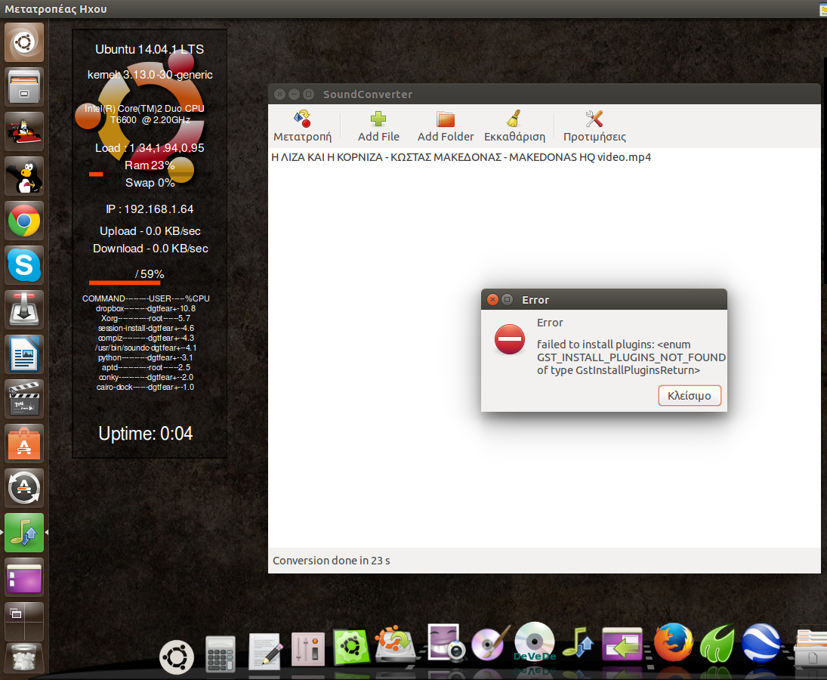This screenshot has width=827, height=680.
Task: Launch Firefox from the bottom dock
Action: pyautogui.click(x=672, y=644)
